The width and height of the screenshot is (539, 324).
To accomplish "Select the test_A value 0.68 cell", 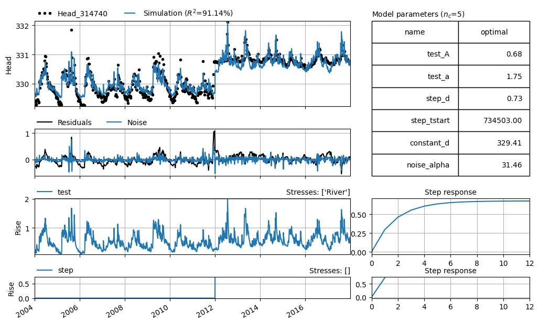I will point(494,54).
